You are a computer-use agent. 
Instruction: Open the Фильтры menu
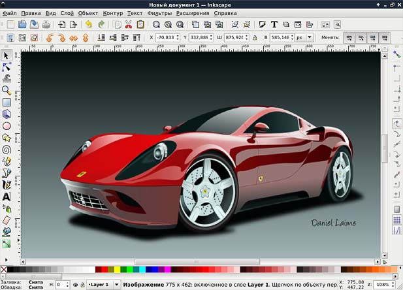point(159,13)
